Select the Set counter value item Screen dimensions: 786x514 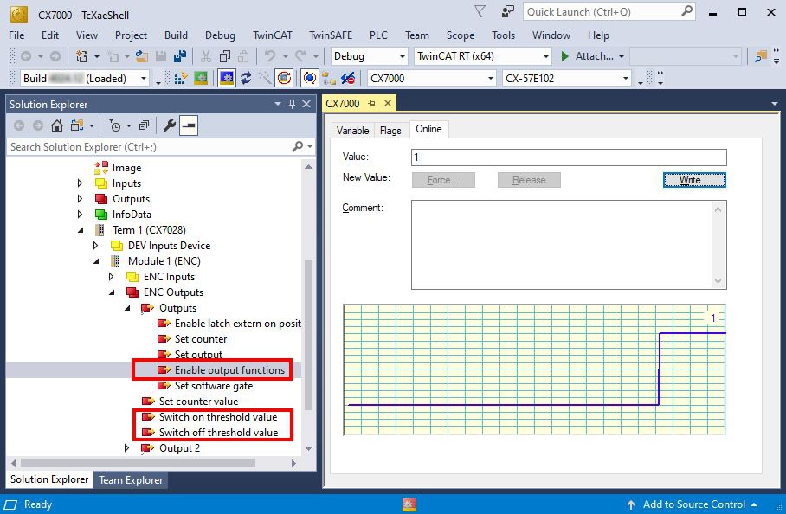pyautogui.click(x=198, y=402)
